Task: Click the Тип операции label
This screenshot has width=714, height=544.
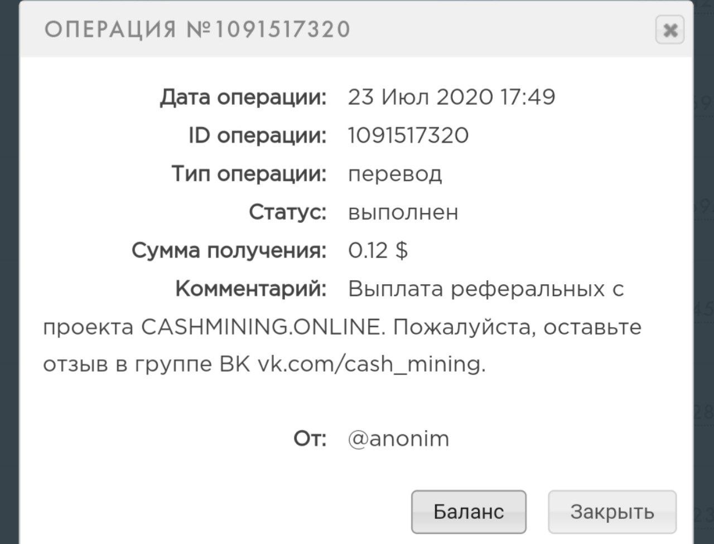Action: 249,174
